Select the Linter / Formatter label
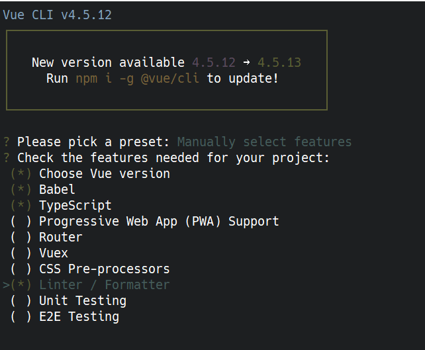 tap(105, 285)
